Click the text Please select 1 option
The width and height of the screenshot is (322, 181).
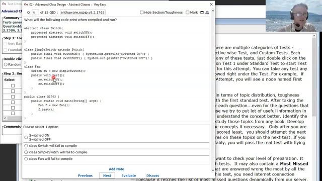(x=41, y=127)
